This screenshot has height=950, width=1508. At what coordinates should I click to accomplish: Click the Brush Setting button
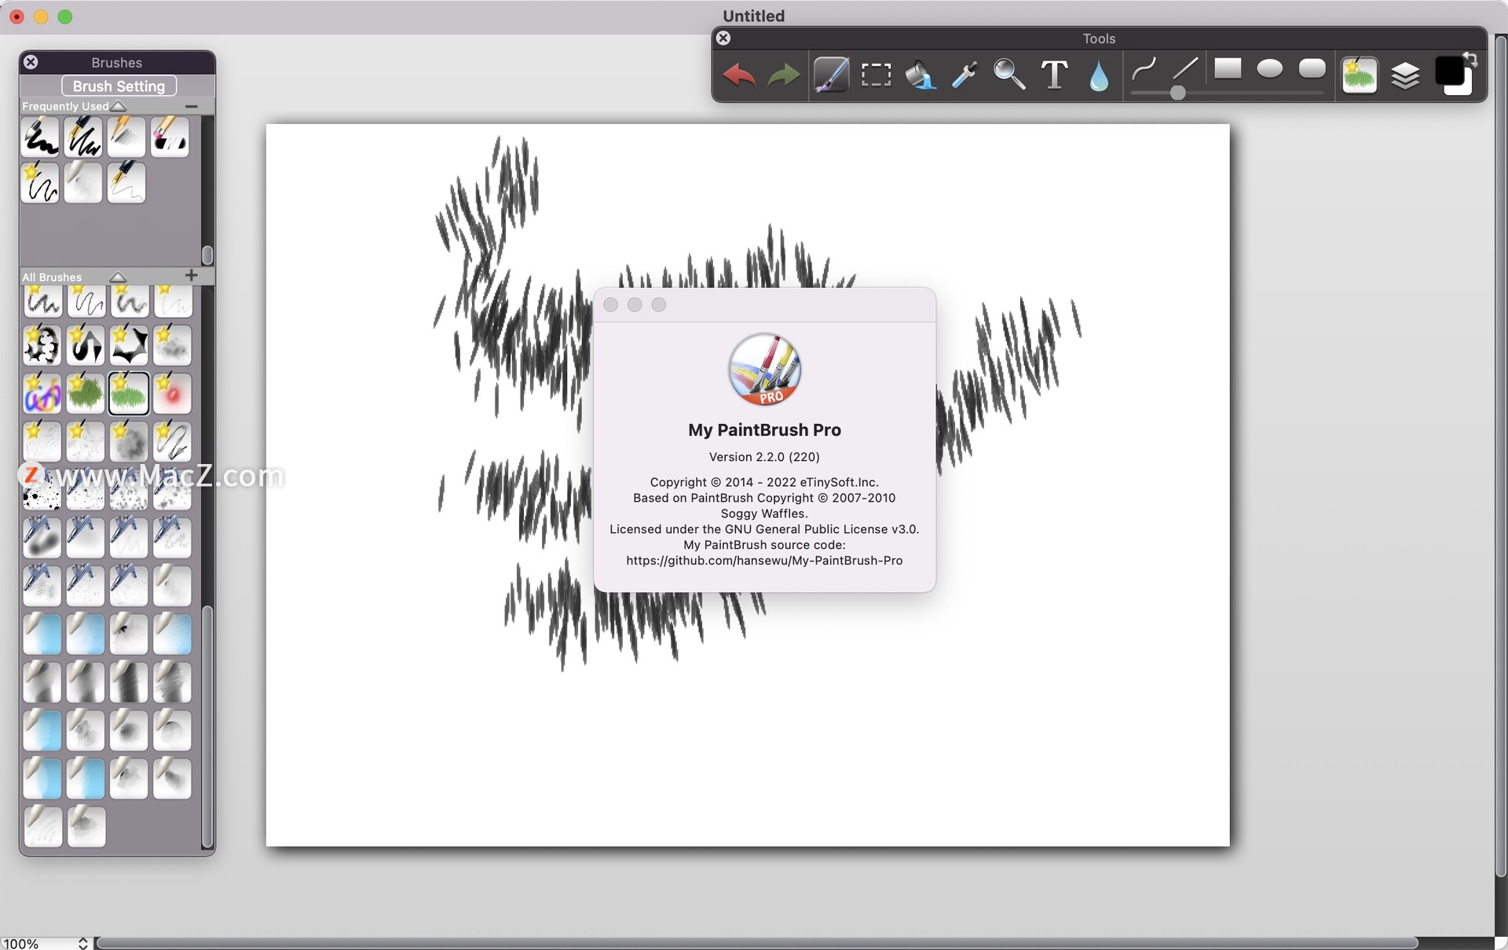[x=119, y=86]
